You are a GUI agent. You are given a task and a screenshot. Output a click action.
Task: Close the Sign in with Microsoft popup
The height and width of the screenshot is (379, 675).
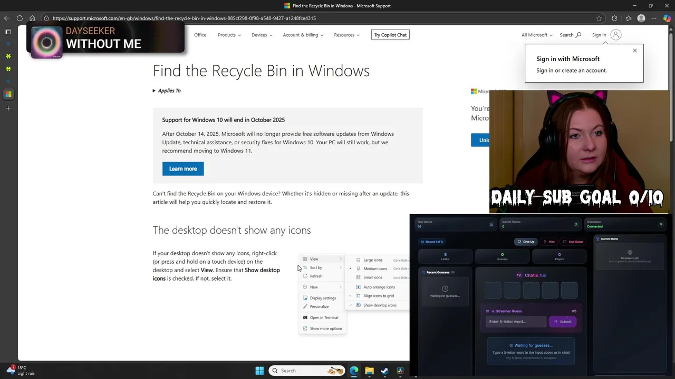[x=635, y=51]
